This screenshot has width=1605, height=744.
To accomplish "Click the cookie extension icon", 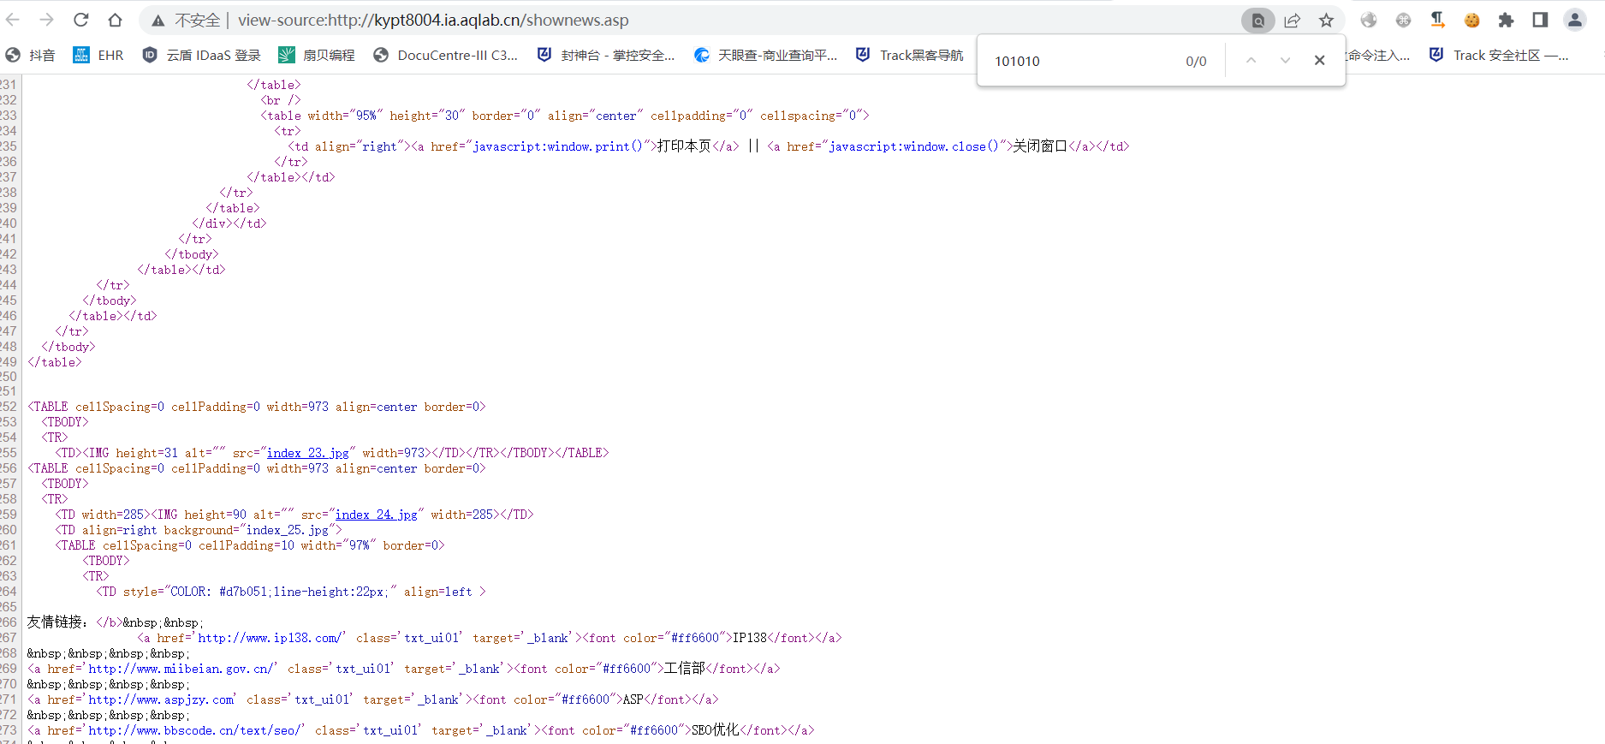I will tap(1471, 20).
